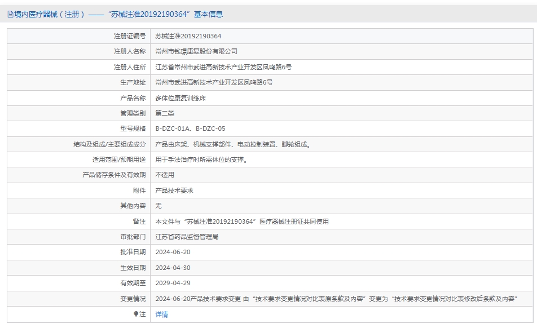This screenshot has height=328, width=537.
Task: Click the 型号规格 label
Action: coord(133,128)
